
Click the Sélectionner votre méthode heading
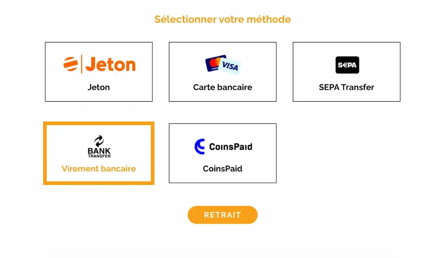point(223,19)
